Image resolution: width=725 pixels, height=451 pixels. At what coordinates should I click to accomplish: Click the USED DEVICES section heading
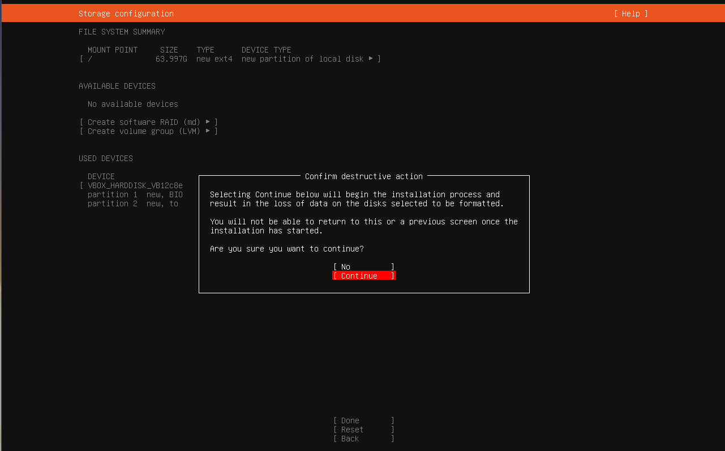point(105,158)
